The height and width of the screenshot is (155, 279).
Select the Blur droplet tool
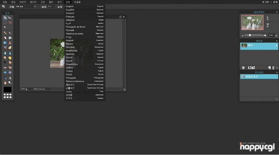pos(5,53)
